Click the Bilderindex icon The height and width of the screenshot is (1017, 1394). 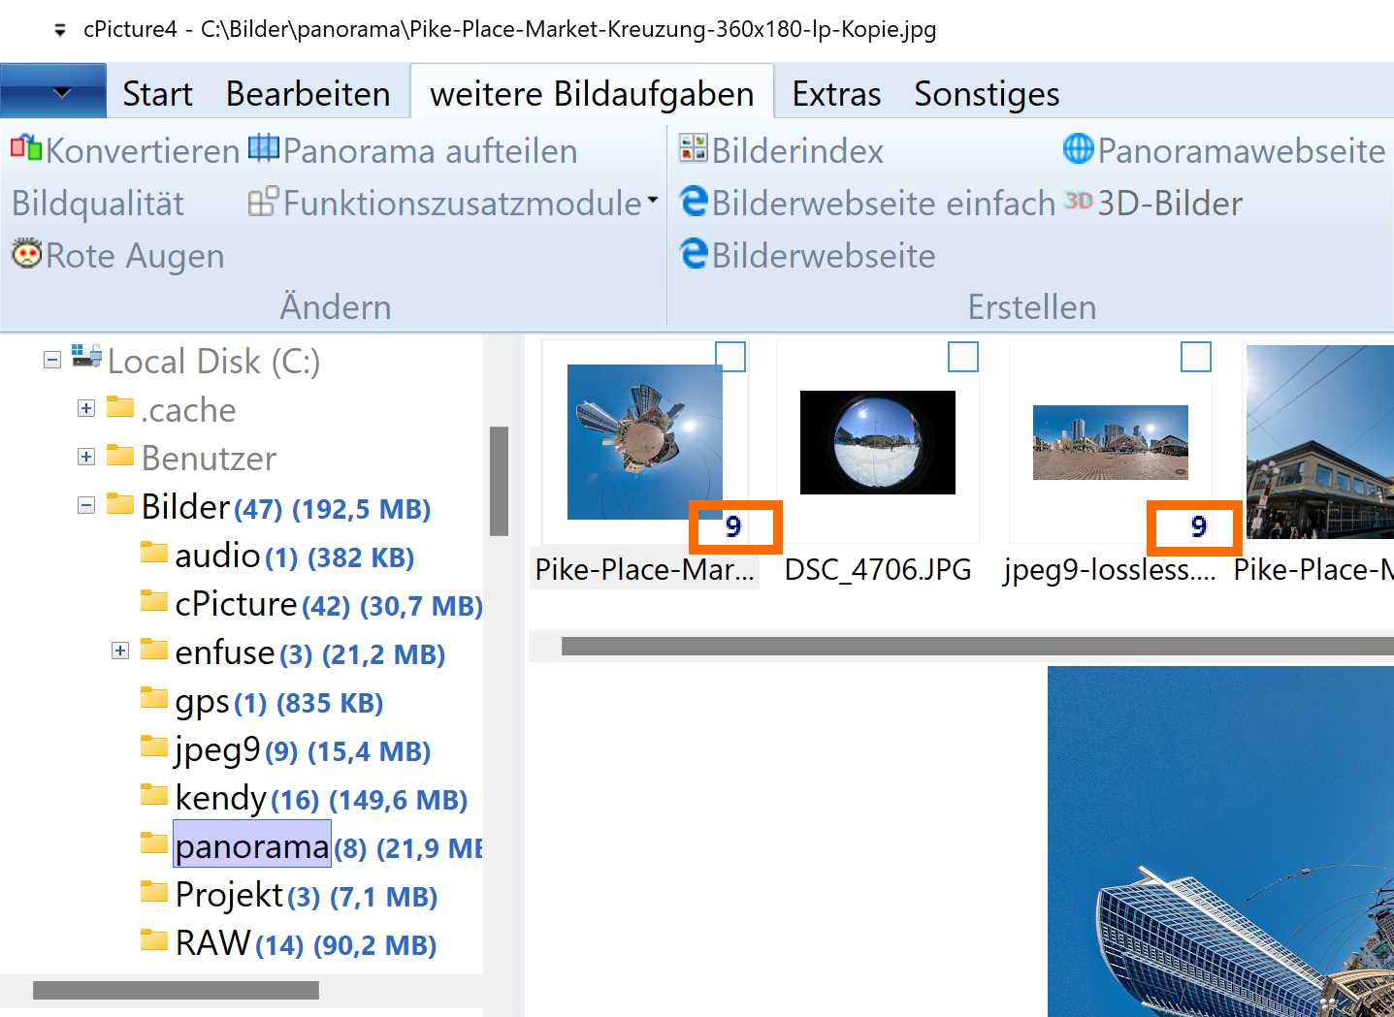click(x=693, y=148)
